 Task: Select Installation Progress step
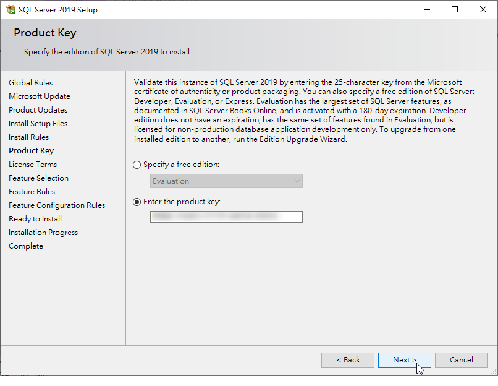[x=43, y=233]
